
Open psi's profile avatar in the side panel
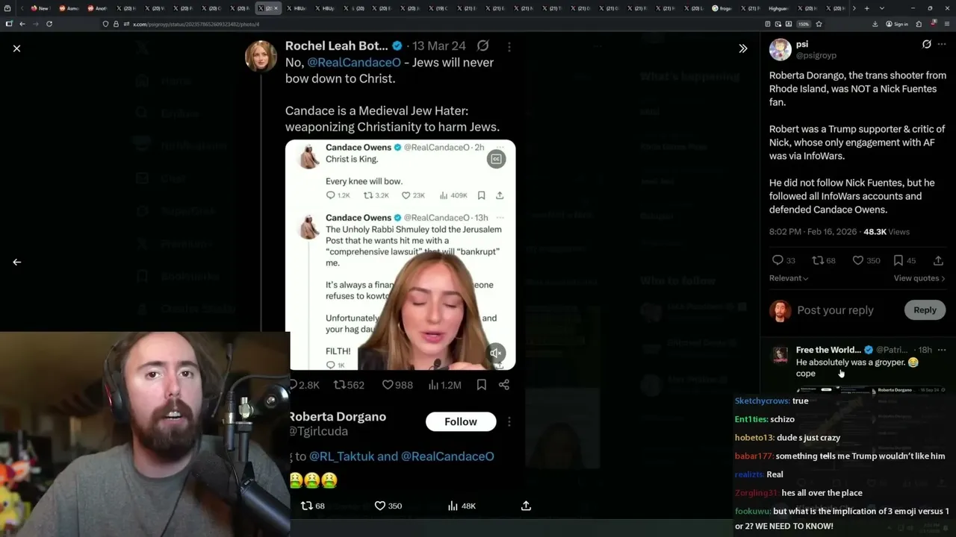click(x=780, y=49)
